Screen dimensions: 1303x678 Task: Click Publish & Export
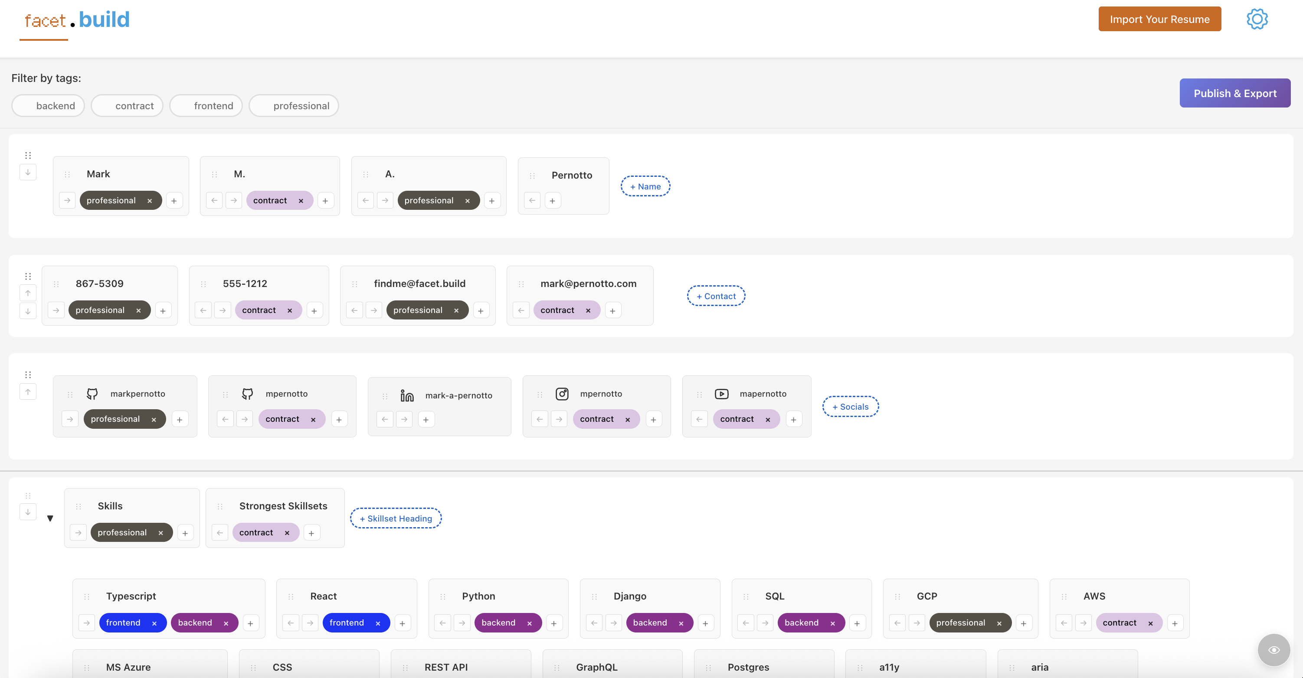pos(1235,93)
